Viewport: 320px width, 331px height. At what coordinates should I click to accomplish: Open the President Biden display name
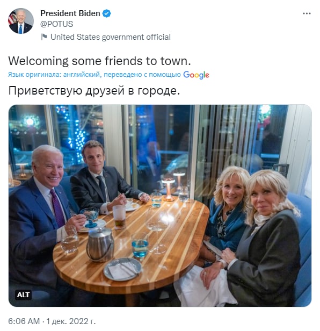(70, 13)
